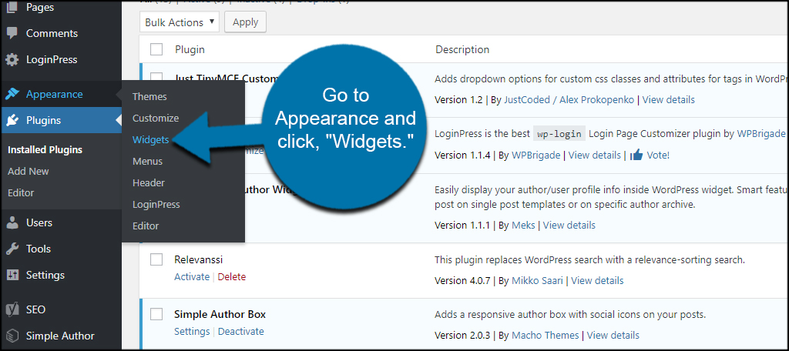The height and width of the screenshot is (351, 789).
Task: Deactivate the Simple Author Box plugin
Action: [241, 332]
